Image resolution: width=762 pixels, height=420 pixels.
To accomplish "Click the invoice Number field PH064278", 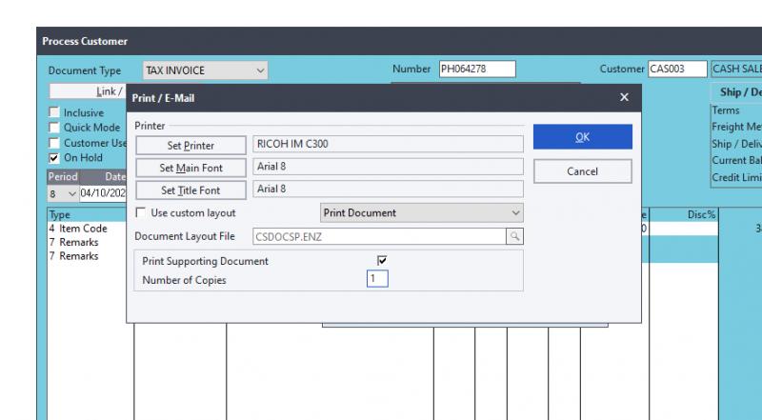I will (475, 70).
